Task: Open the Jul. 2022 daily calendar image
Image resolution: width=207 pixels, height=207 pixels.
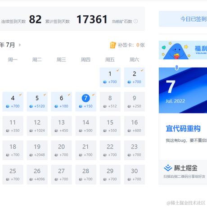Action: click(x=183, y=90)
